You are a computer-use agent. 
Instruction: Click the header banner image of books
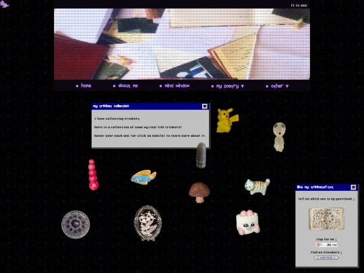(182, 44)
